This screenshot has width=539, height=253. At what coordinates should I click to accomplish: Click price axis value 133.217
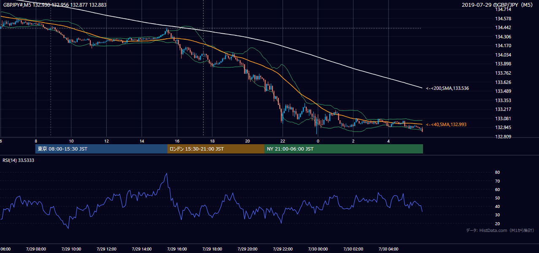point(502,109)
